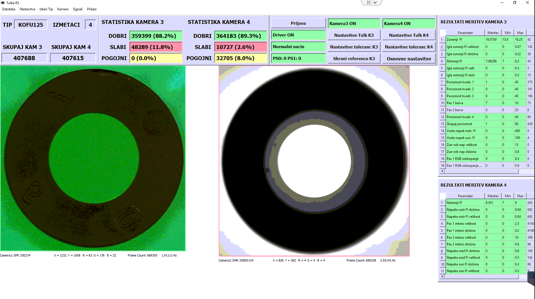Open Osnovne nastavitve
This screenshot has height=299, width=535.
click(x=408, y=59)
